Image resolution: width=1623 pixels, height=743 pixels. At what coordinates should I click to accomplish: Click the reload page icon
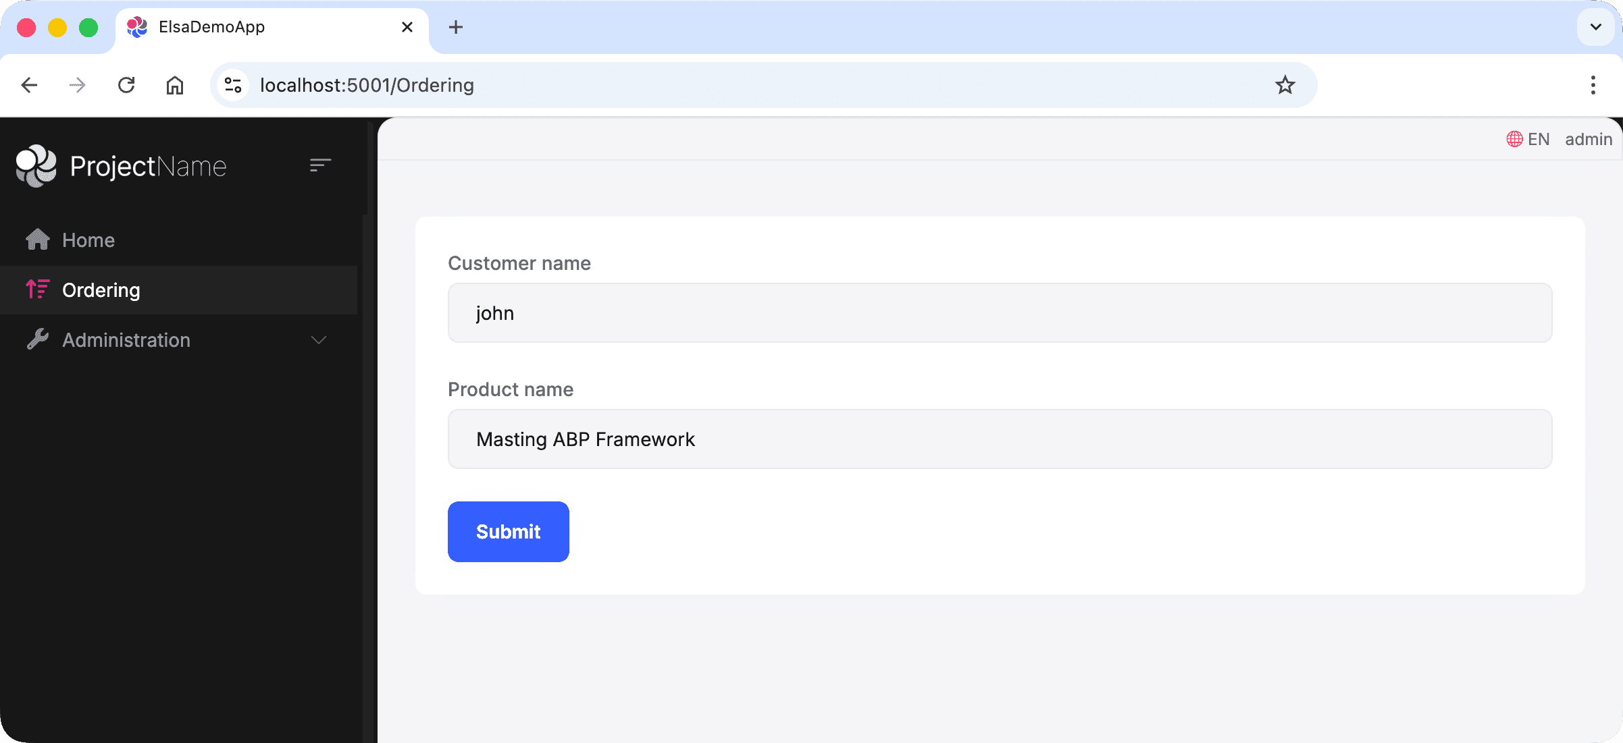coord(126,85)
